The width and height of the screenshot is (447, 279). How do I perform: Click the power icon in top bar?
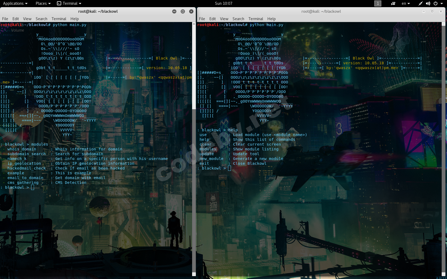(436, 3)
